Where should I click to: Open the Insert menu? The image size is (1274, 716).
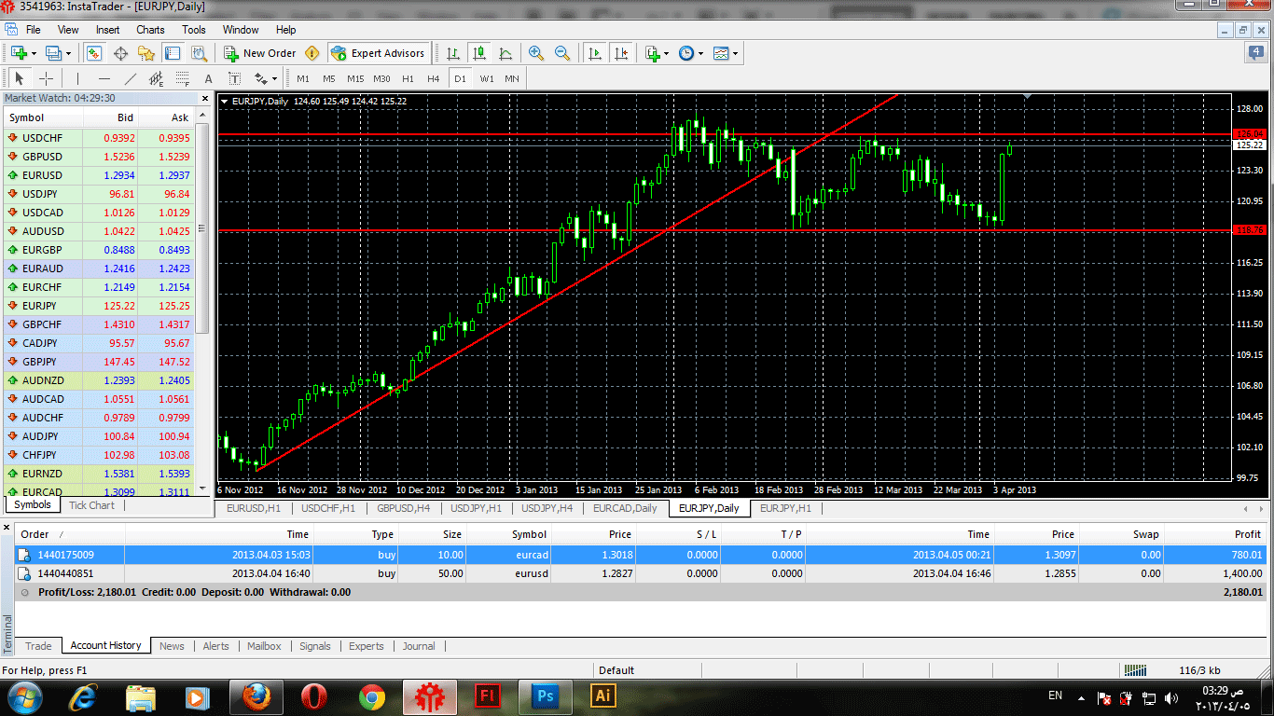pos(107,30)
